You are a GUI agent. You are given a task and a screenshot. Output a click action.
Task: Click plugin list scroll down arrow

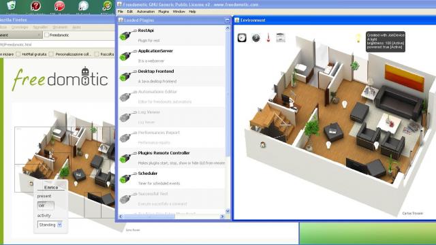(x=228, y=211)
